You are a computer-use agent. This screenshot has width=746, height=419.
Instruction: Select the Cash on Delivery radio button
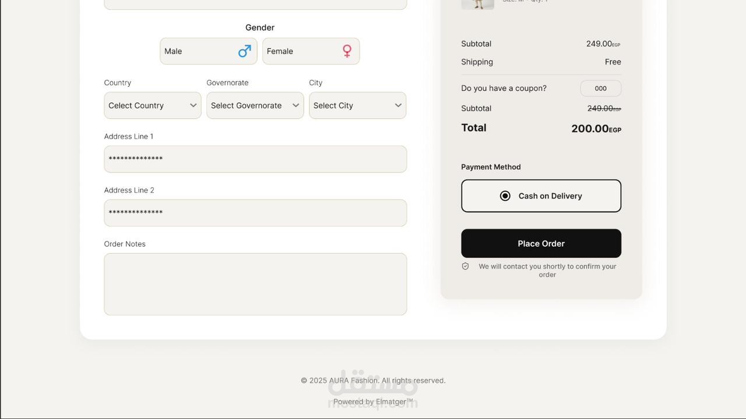point(505,196)
